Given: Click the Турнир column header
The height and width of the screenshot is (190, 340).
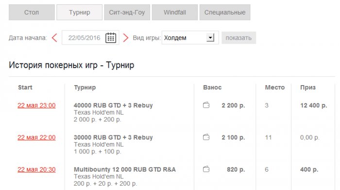Looking at the screenshot, I should click(x=85, y=88).
